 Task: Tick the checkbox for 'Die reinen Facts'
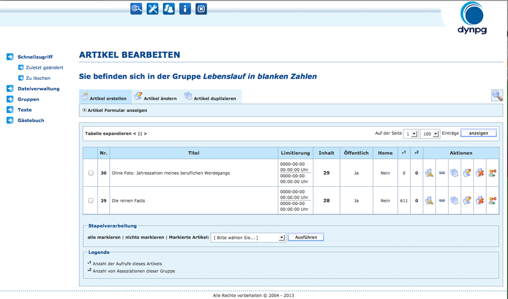pyautogui.click(x=91, y=201)
